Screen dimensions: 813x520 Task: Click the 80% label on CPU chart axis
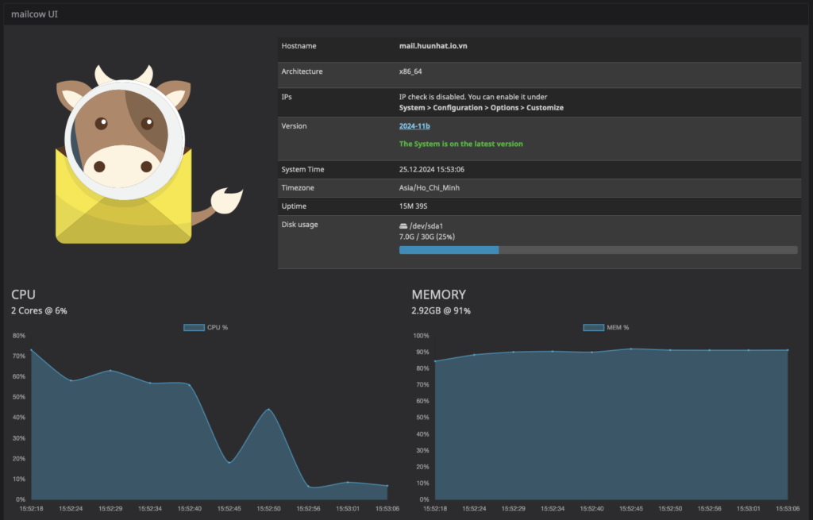[19, 336]
